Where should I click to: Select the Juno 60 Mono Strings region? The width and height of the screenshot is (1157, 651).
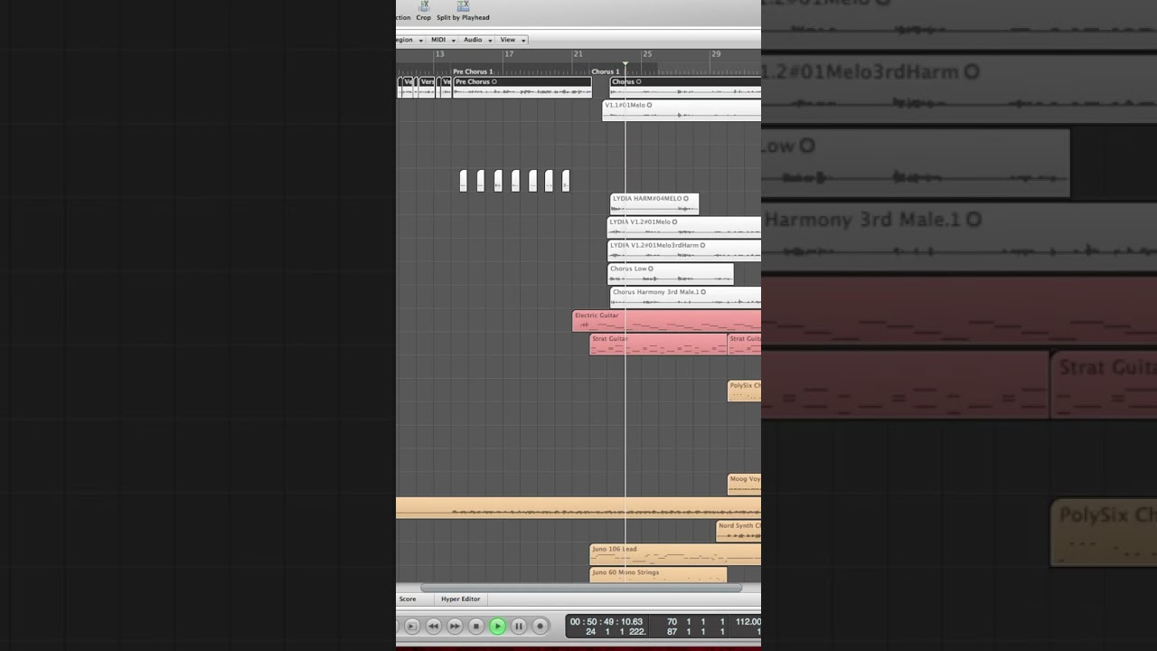(x=658, y=576)
